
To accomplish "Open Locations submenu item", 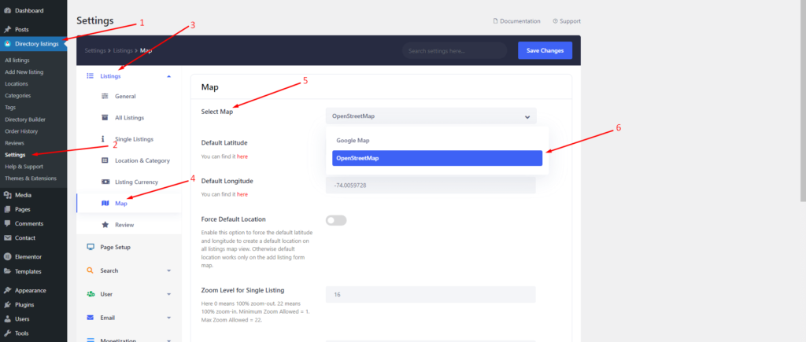I will click(x=17, y=83).
